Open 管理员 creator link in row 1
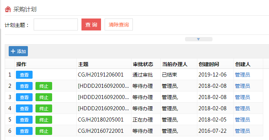Screen dimensions: 269x140 point(243,75)
